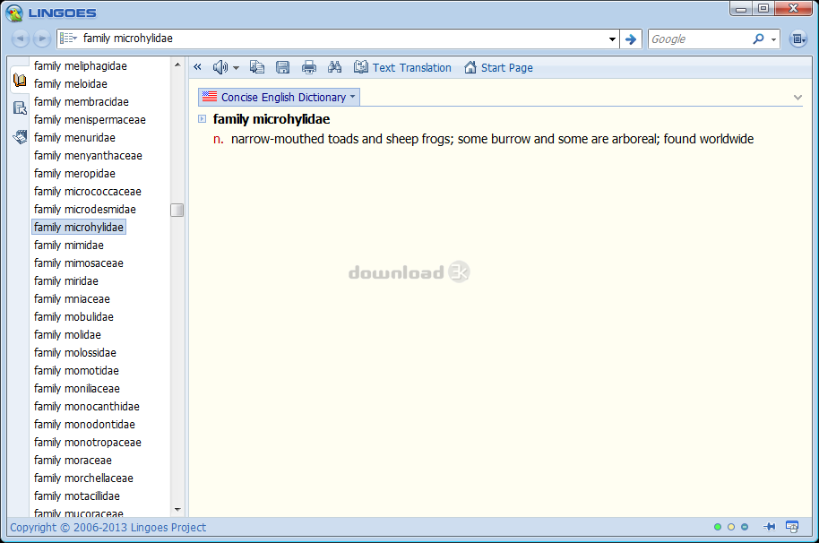Go to Start Page

click(x=499, y=67)
